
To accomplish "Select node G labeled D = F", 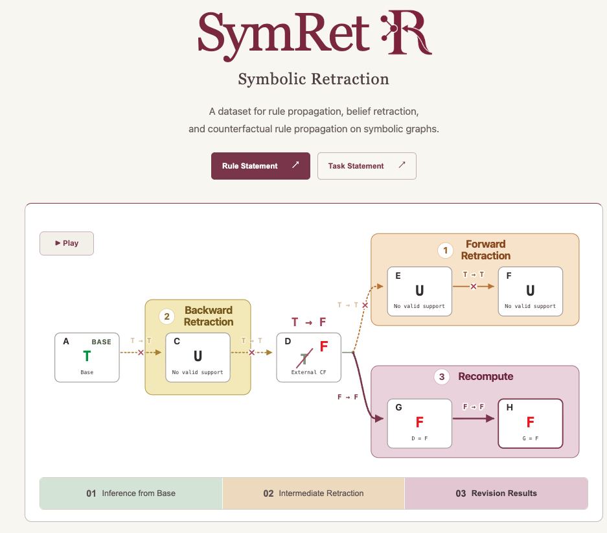I will tap(420, 423).
